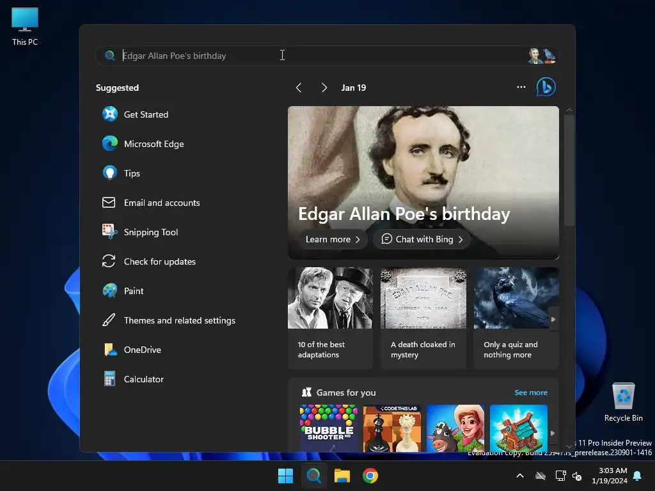Open Only a quiz and nothing more card
Image resolution: width=655 pixels, height=491 pixels.
click(516, 318)
